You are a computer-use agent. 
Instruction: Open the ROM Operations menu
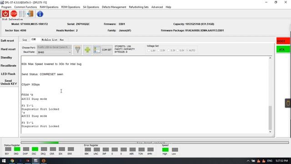pos(70,7)
